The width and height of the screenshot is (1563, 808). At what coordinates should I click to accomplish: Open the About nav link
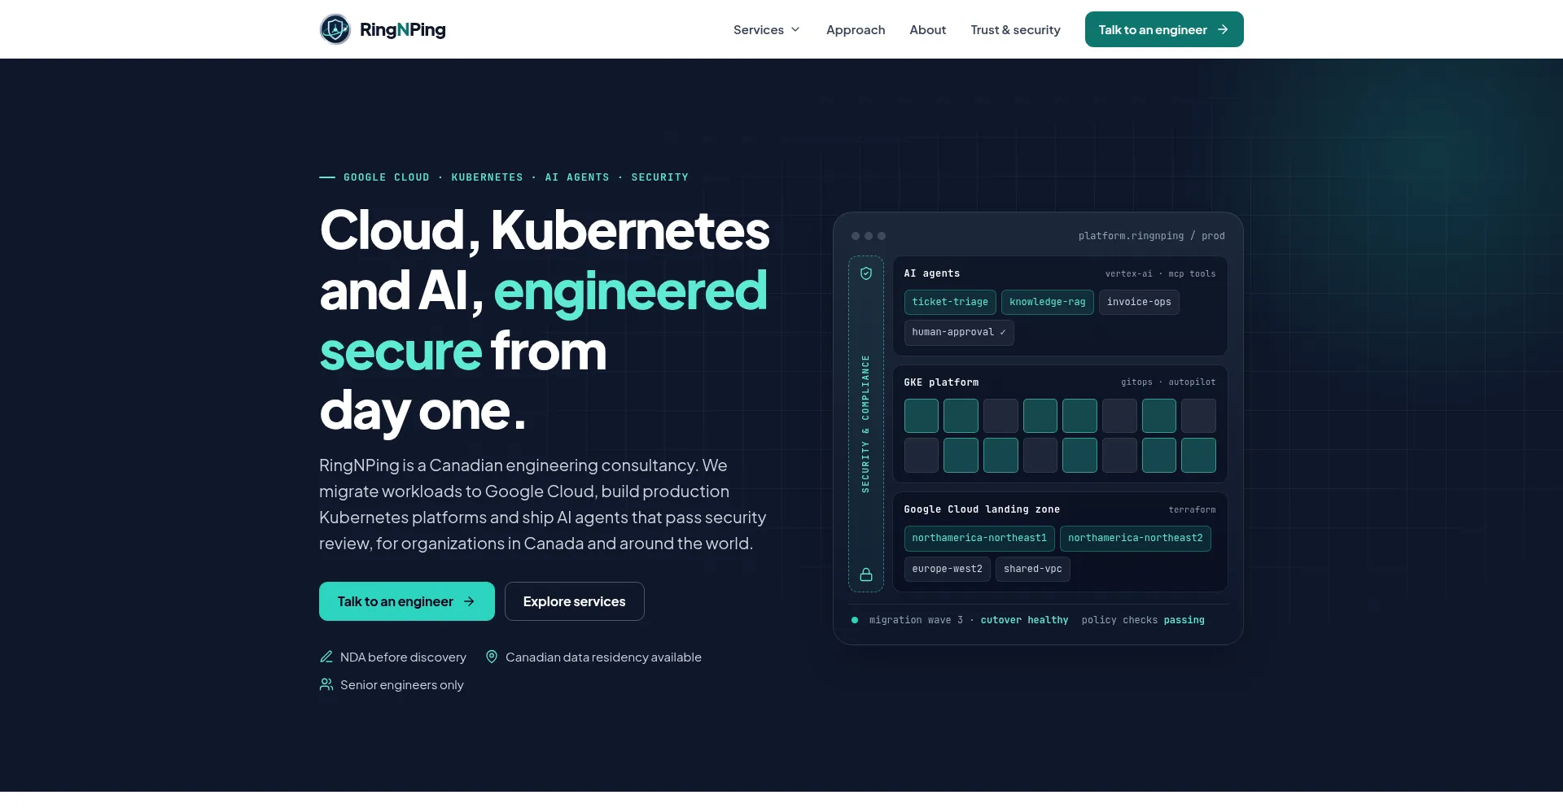click(x=928, y=29)
